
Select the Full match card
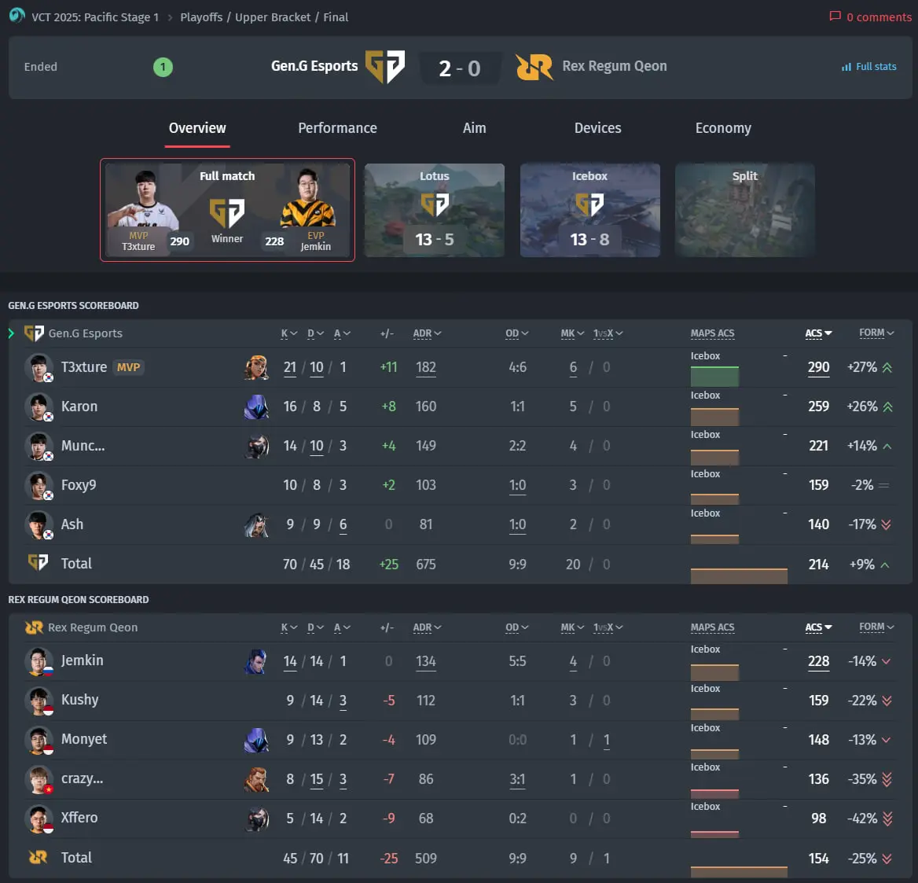pyautogui.click(x=227, y=210)
